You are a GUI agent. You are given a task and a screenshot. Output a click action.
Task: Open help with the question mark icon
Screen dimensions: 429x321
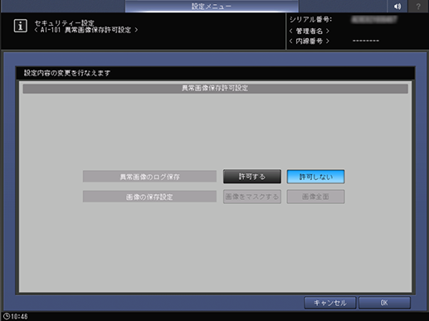pyautogui.click(x=418, y=6)
